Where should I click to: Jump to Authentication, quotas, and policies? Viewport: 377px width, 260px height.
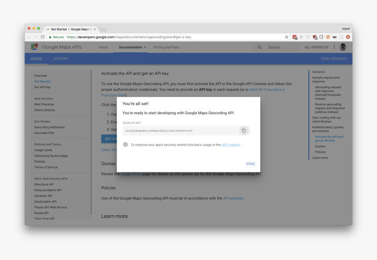(x=328, y=129)
